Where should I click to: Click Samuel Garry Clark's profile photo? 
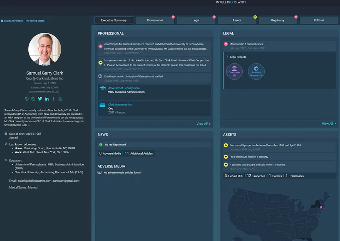[x=45, y=49]
